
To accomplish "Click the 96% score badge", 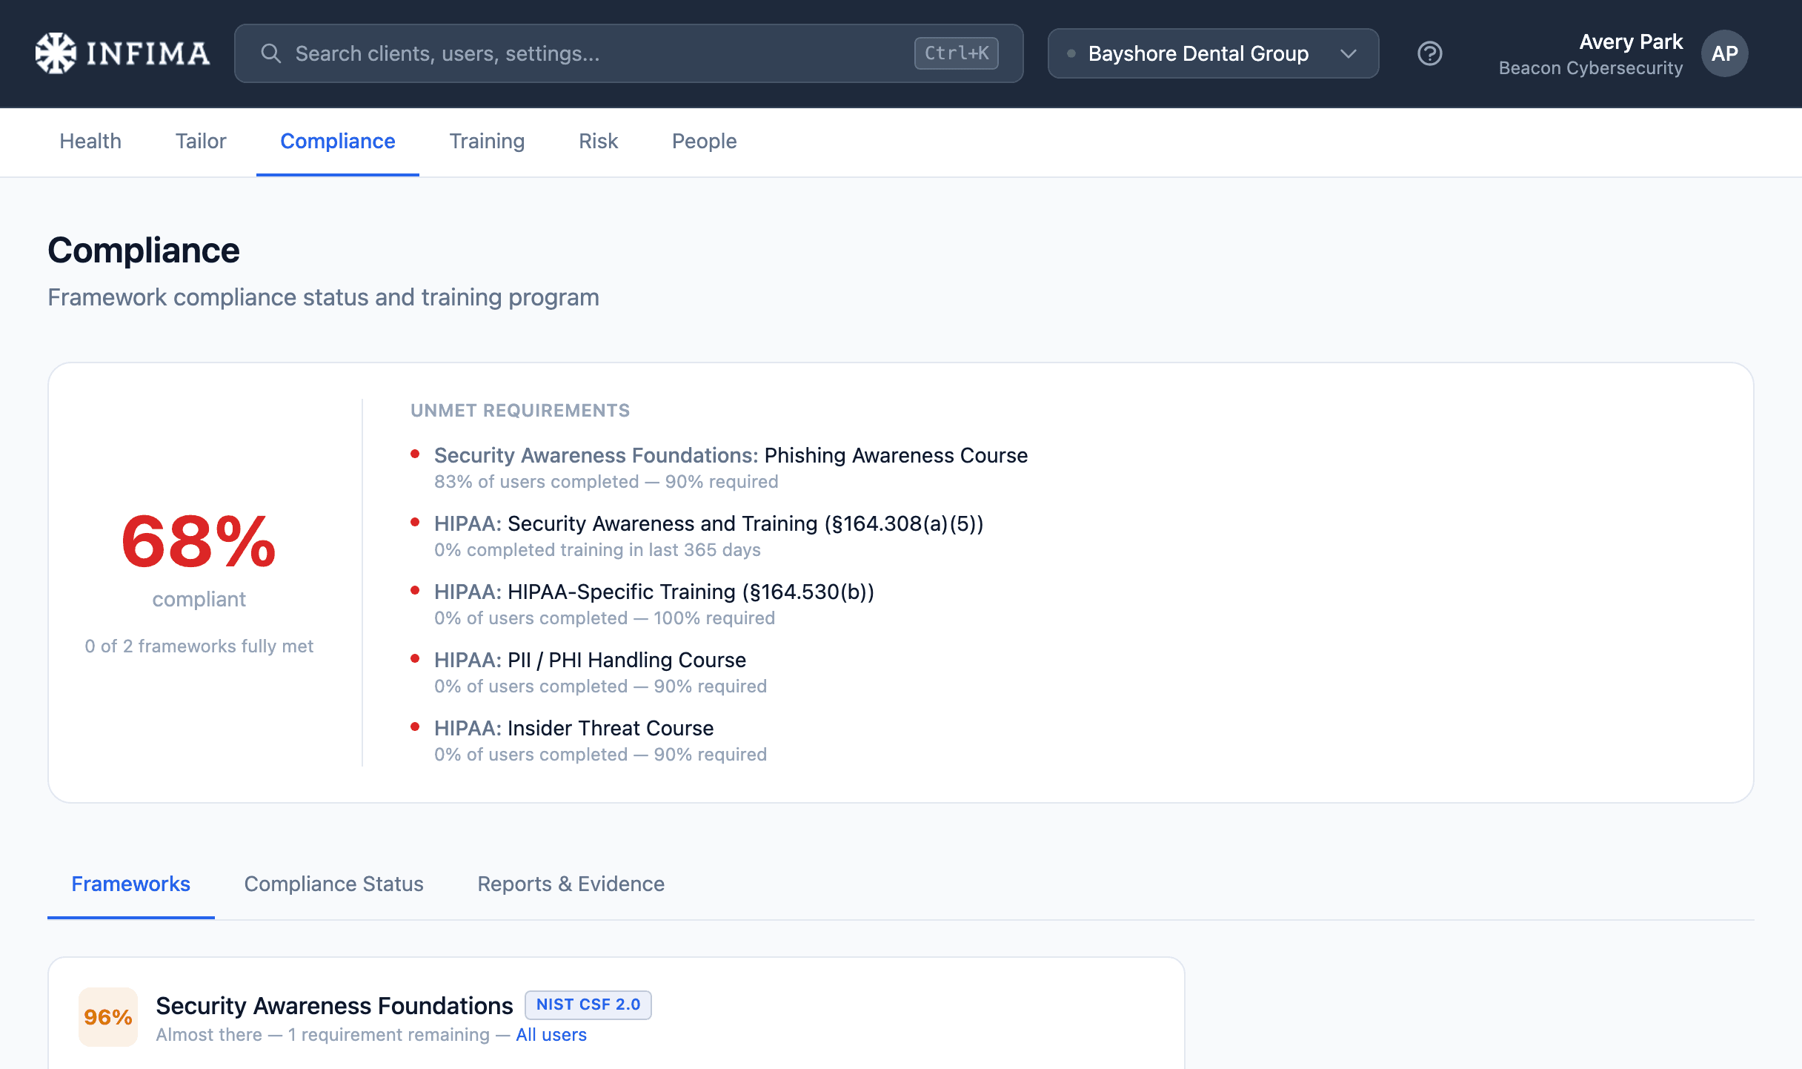I will click(108, 1016).
